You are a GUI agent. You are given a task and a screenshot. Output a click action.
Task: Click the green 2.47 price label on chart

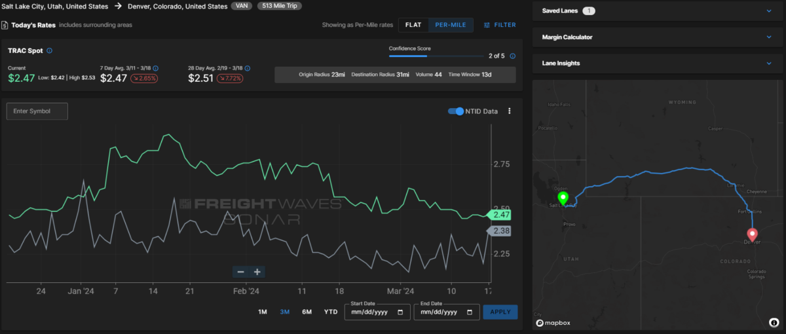pyautogui.click(x=499, y=214)
